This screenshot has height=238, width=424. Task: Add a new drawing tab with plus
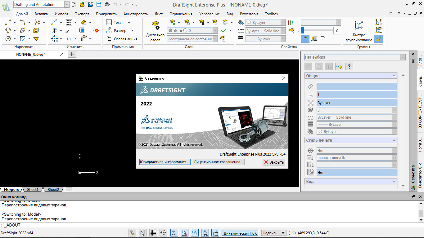[72, 54]
